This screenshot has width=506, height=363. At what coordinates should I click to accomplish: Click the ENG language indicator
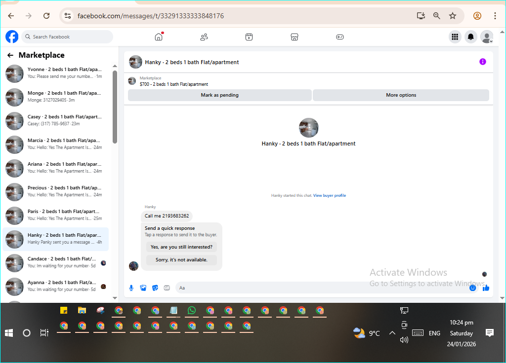click(x=434, y=333)
